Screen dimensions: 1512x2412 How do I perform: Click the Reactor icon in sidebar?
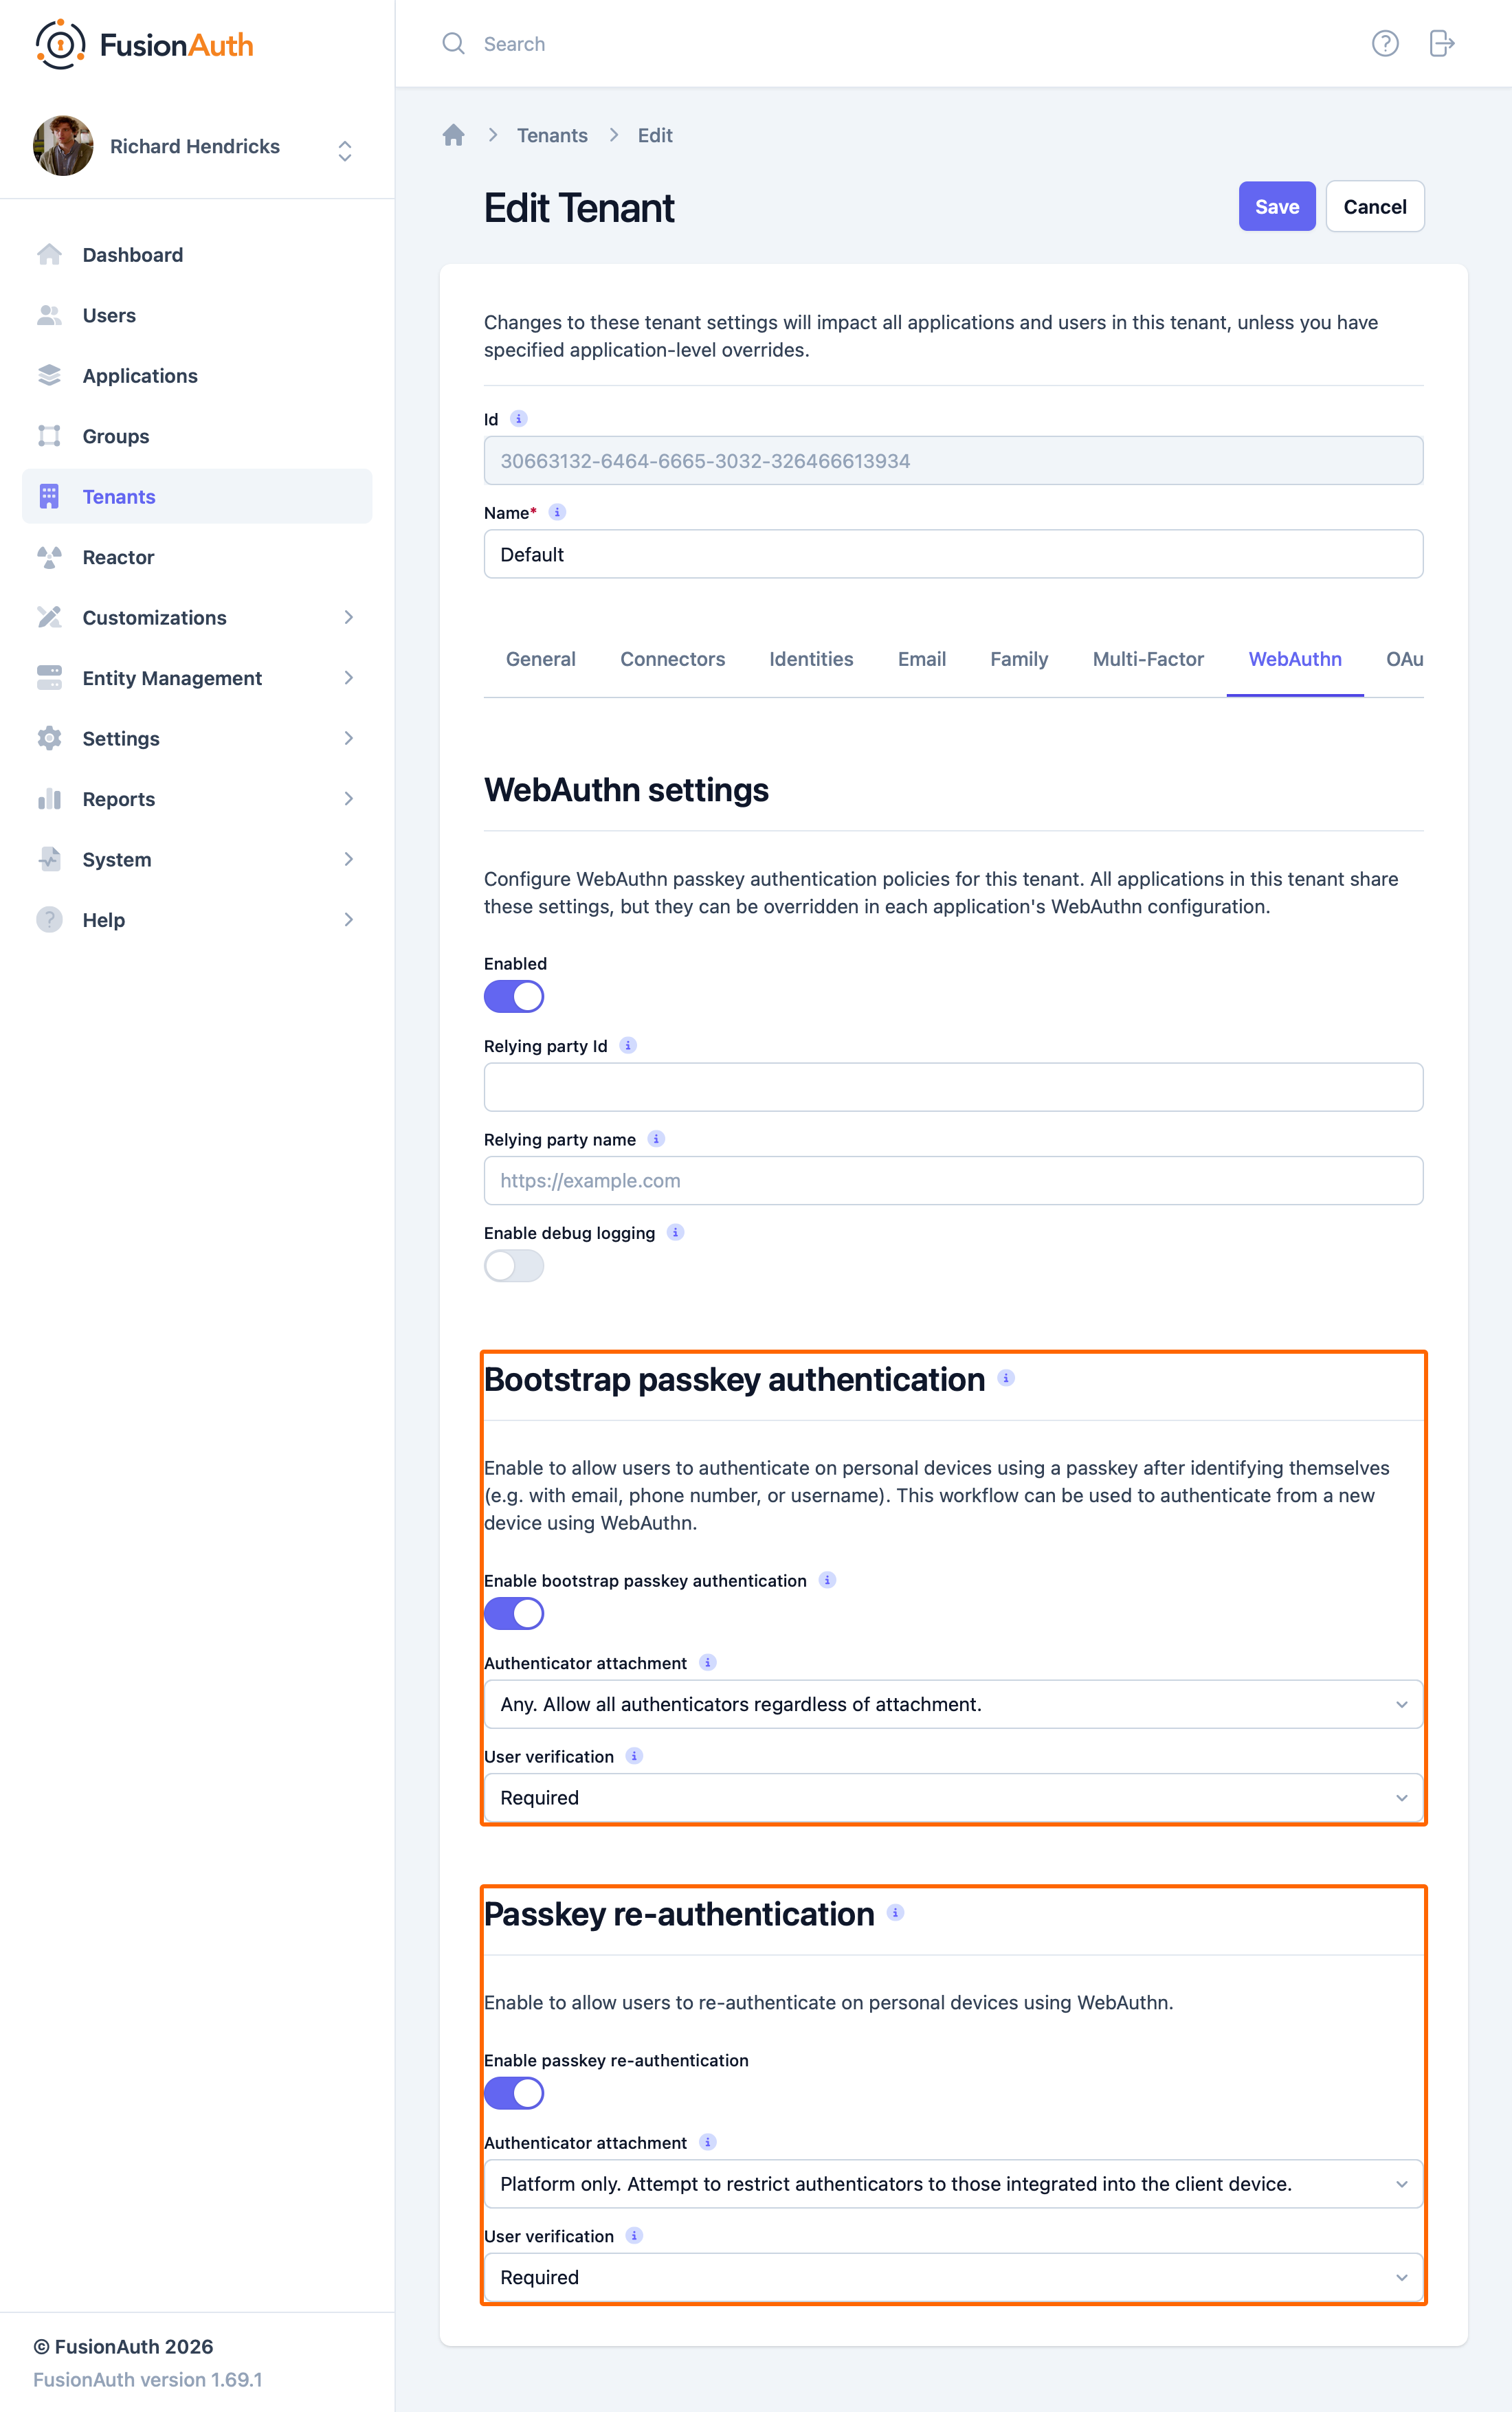[x=49, y=557]
